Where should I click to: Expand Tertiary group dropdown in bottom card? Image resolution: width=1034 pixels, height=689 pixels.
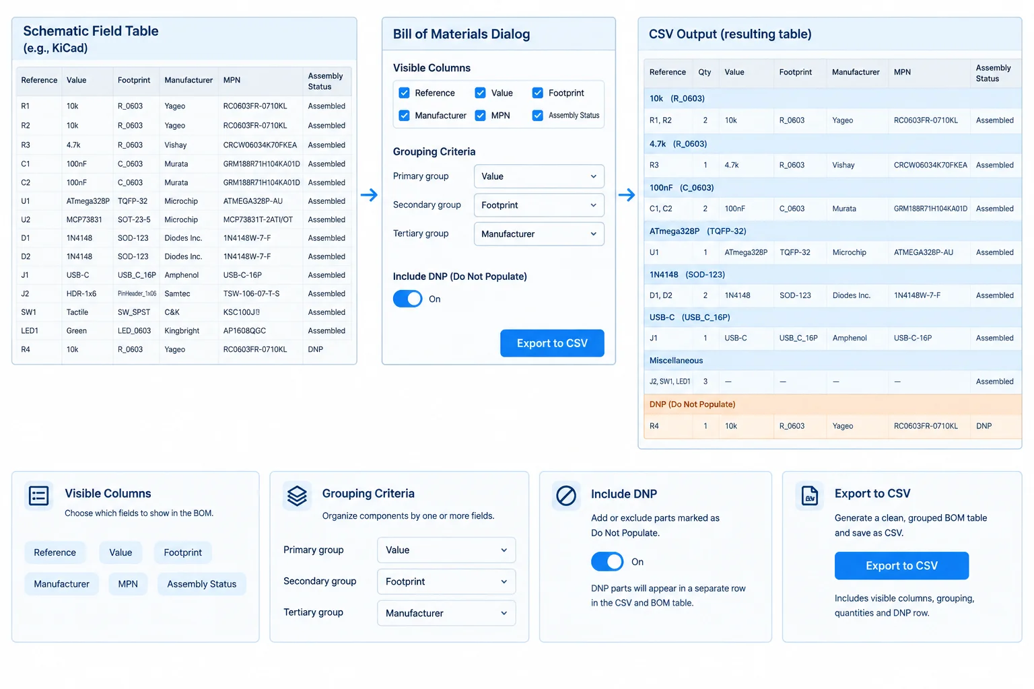click(x=446, y=613)
